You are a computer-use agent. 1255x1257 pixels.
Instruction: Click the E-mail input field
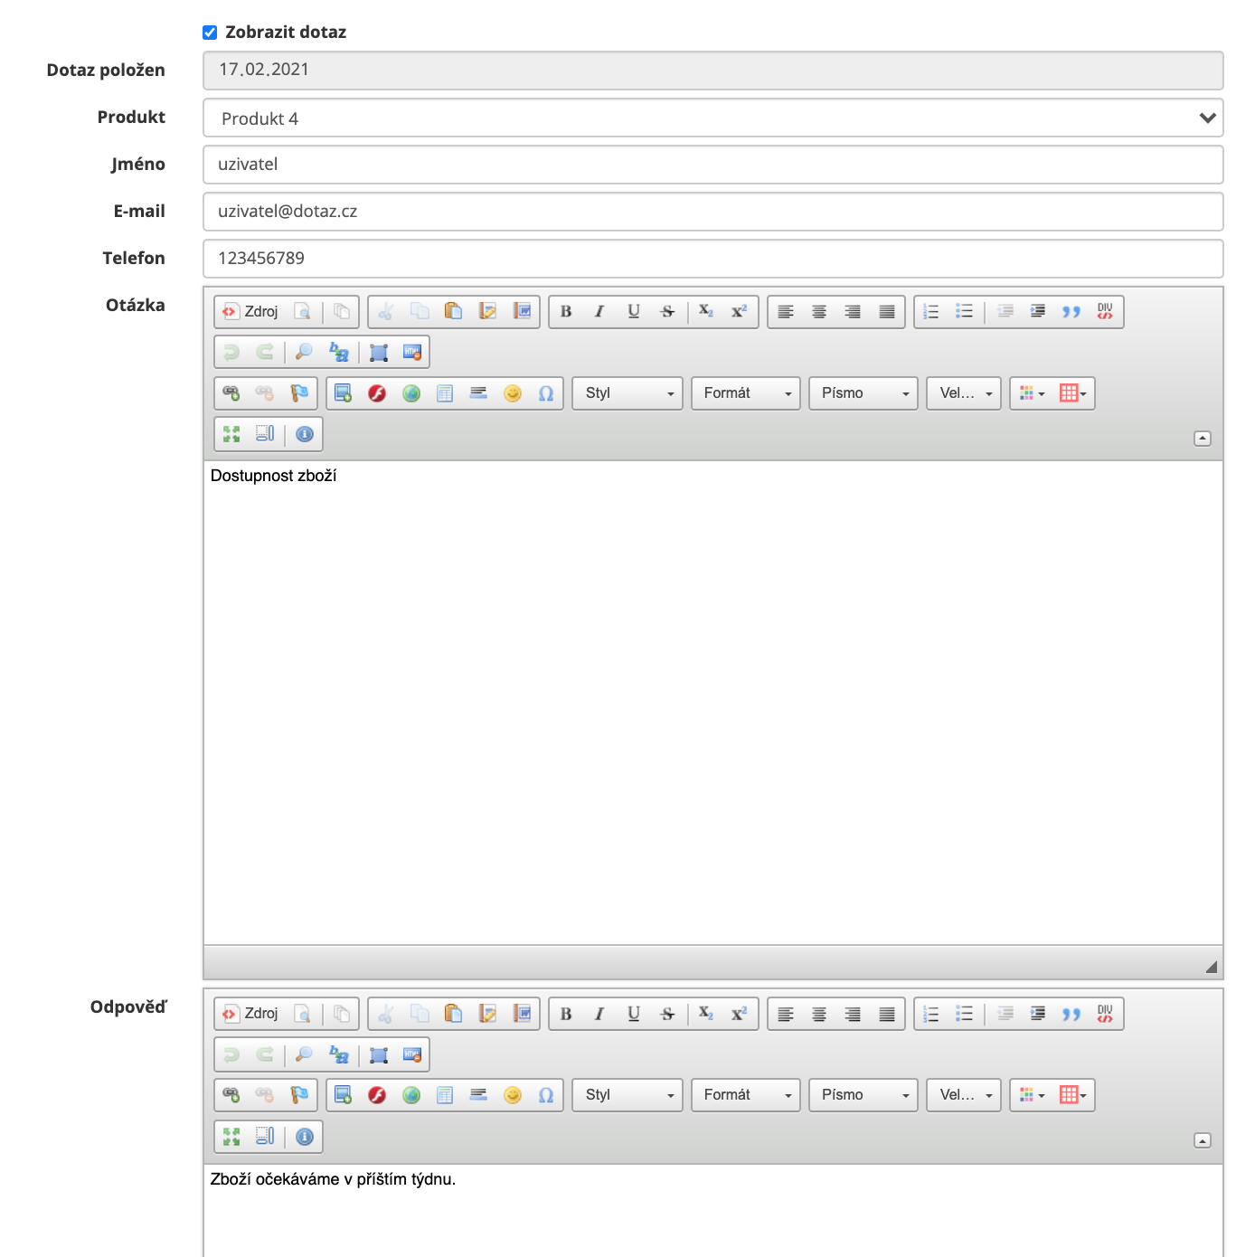tap(712, 212)
